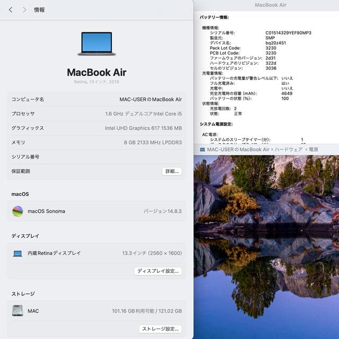This screenshot has width=339, height=339.
Task: Click hardware revision value 322d
Action: pyautogui.click(x=271, y=63)
